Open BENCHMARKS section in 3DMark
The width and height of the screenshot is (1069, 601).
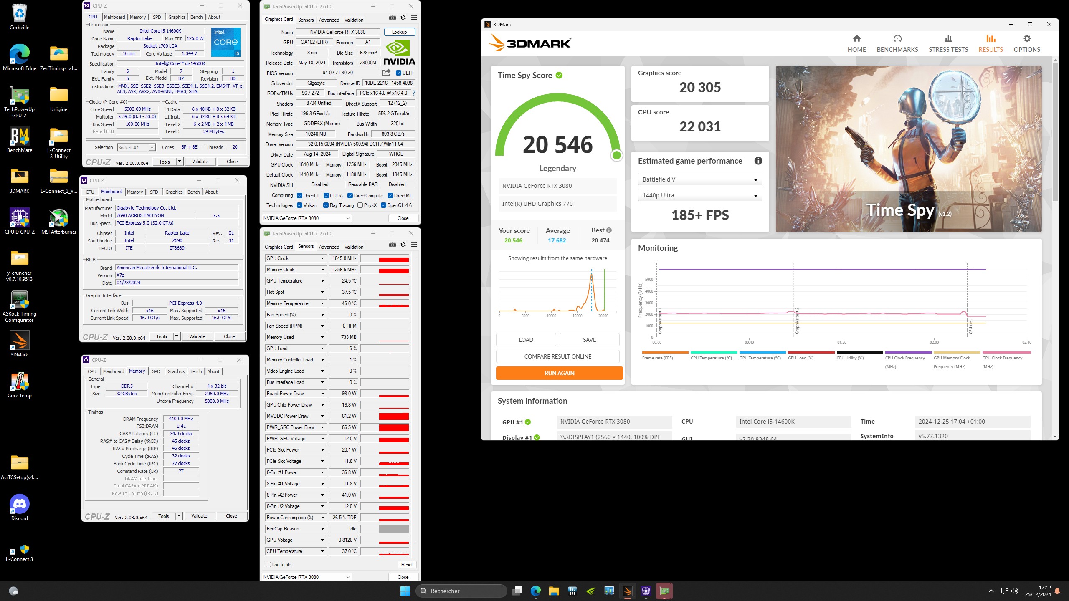[x=897, y=43]
